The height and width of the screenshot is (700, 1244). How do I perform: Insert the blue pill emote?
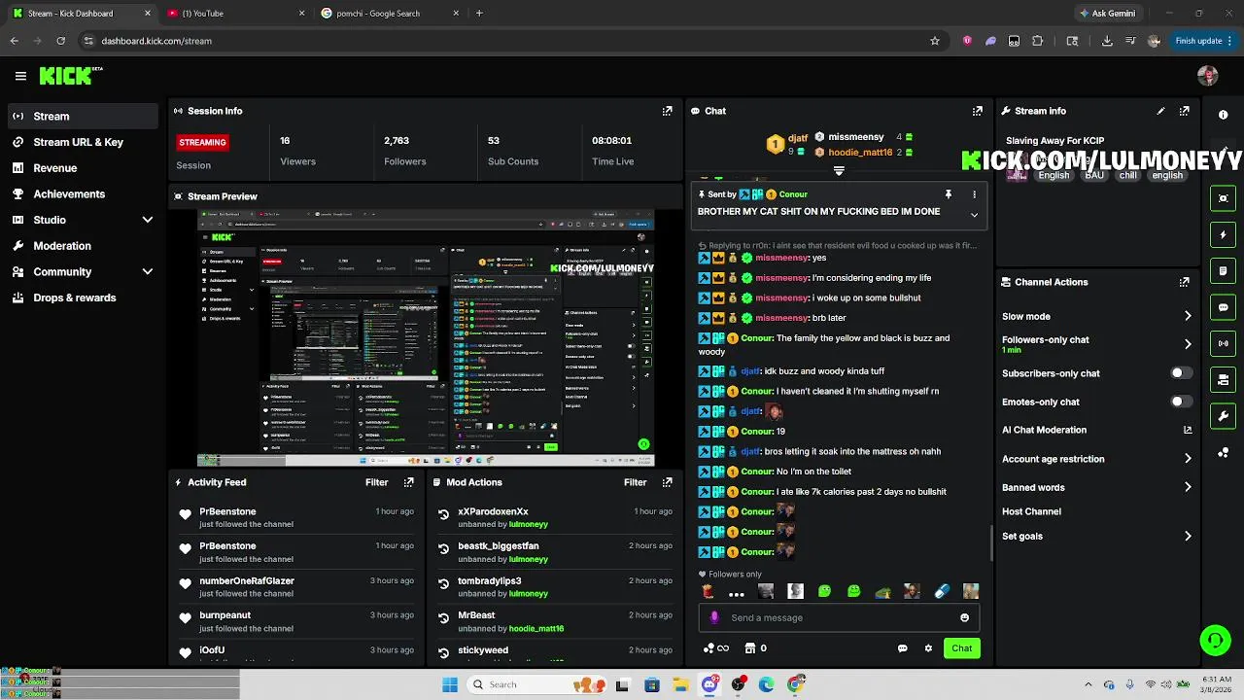[941, 591]
